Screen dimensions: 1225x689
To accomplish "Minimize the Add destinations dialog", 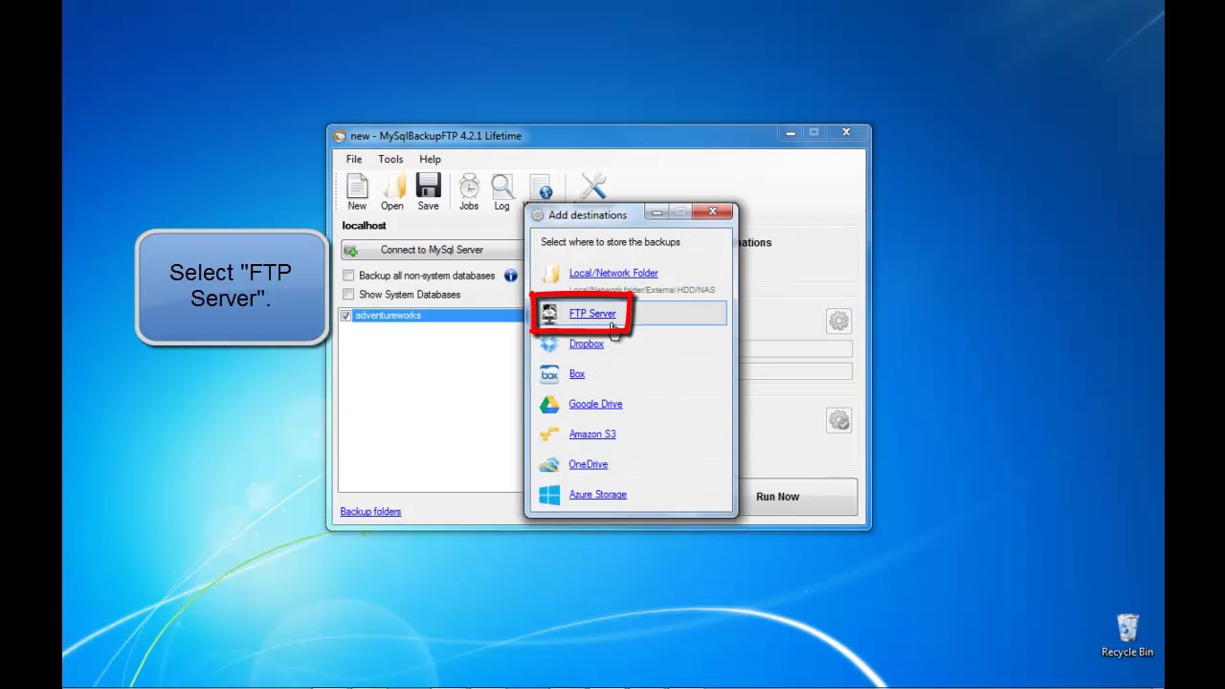I will click(x=657, y=212).
